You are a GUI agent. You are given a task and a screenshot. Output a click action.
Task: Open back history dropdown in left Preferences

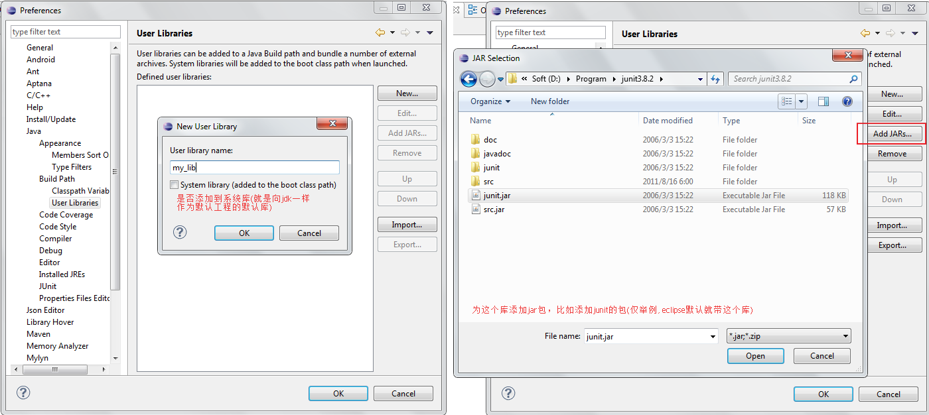click(392, 32)
